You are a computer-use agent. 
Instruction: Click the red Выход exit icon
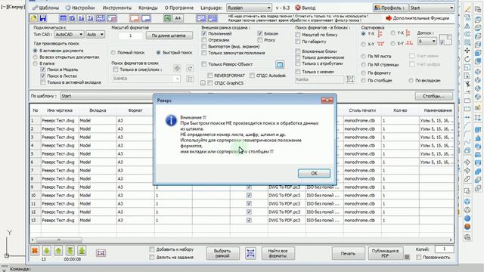coord(298,8)
